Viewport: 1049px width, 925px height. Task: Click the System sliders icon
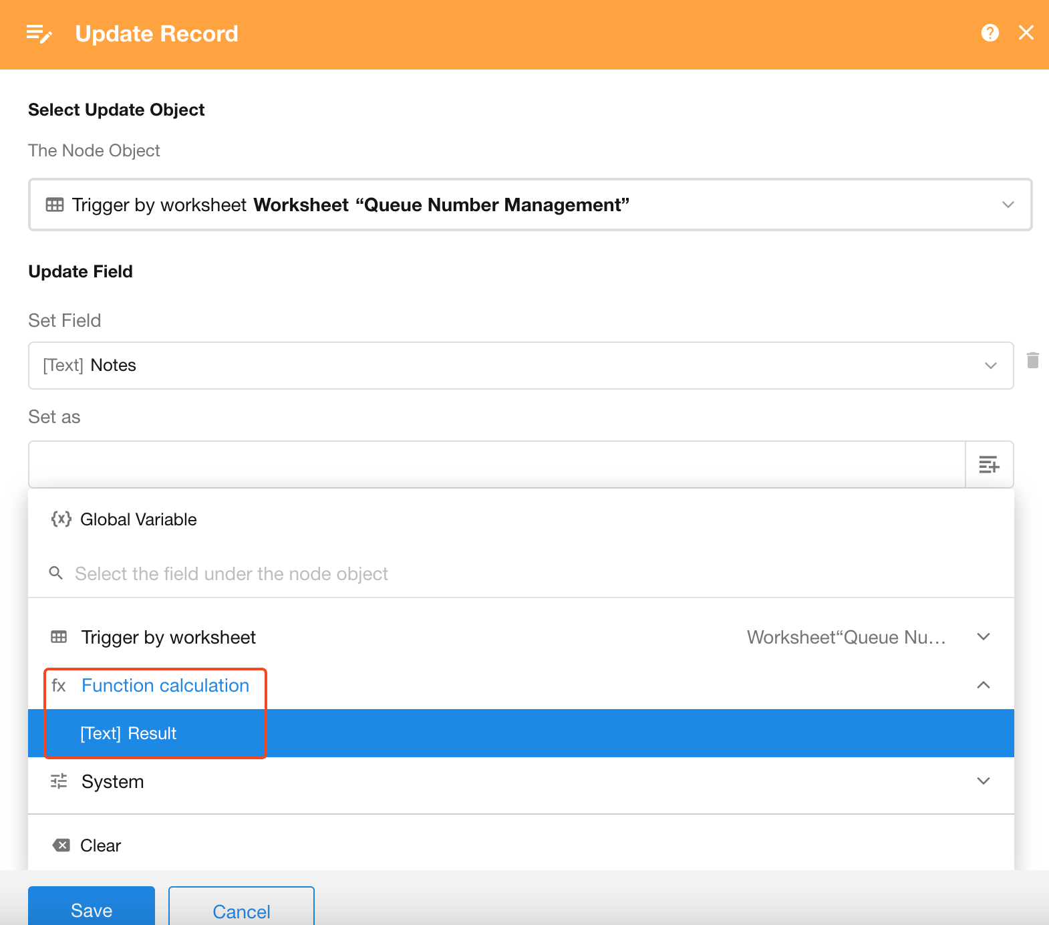pyautogui.click(x=59, y=781)
